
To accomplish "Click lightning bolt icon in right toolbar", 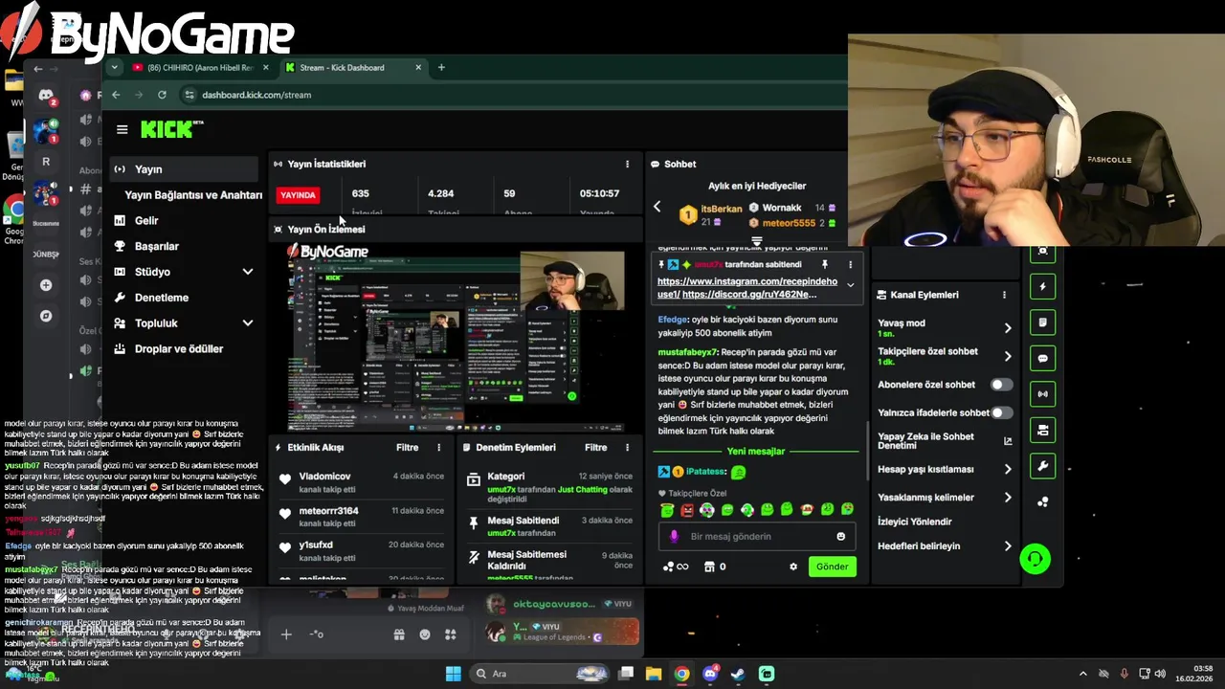I will pos(1042,286).
